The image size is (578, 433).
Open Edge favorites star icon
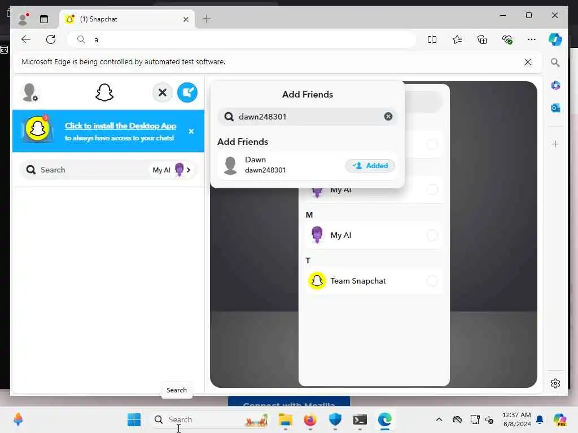point(457,39)
